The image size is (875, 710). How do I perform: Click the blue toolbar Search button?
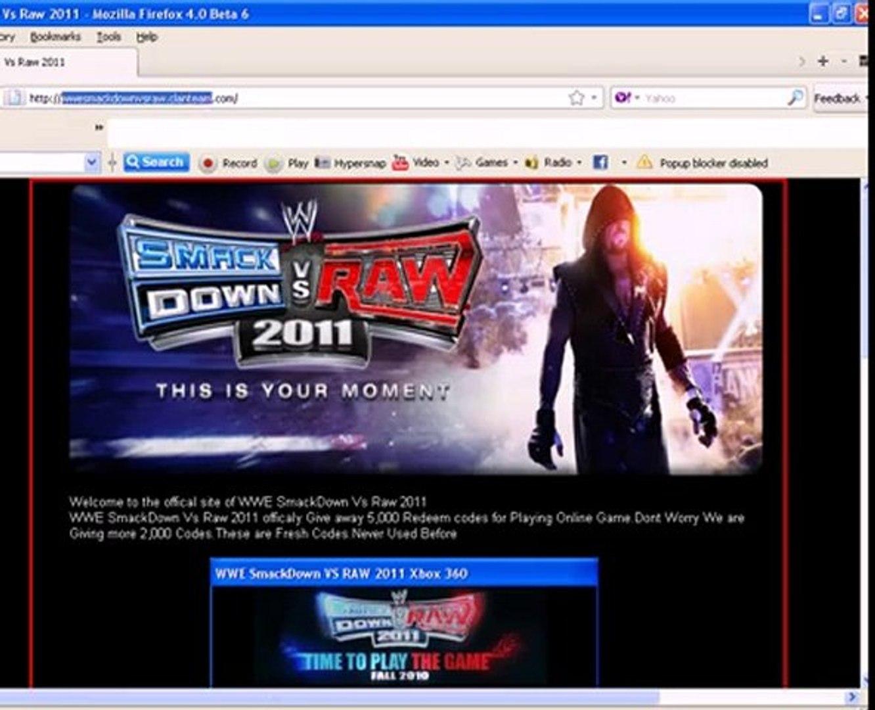point(156,162)
